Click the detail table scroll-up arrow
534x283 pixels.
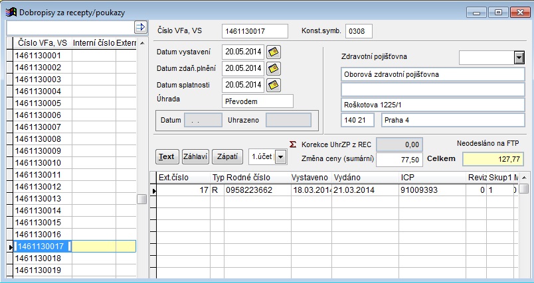click(524, 178)
